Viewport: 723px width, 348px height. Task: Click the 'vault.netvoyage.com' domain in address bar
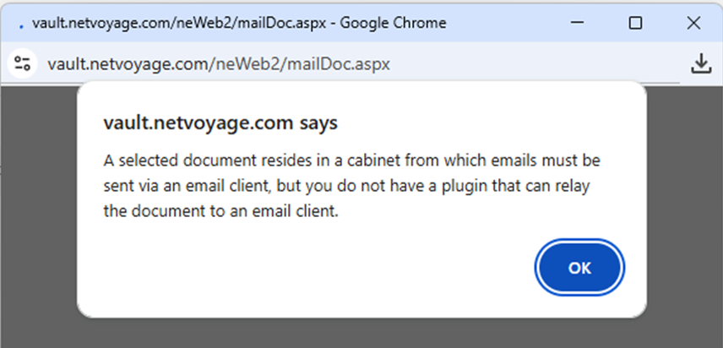[x=128, y=63]
